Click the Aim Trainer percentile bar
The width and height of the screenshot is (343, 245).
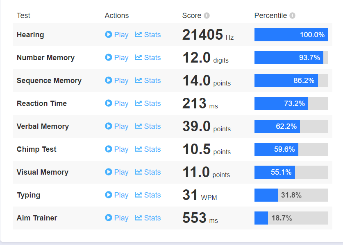pos(291,218)
